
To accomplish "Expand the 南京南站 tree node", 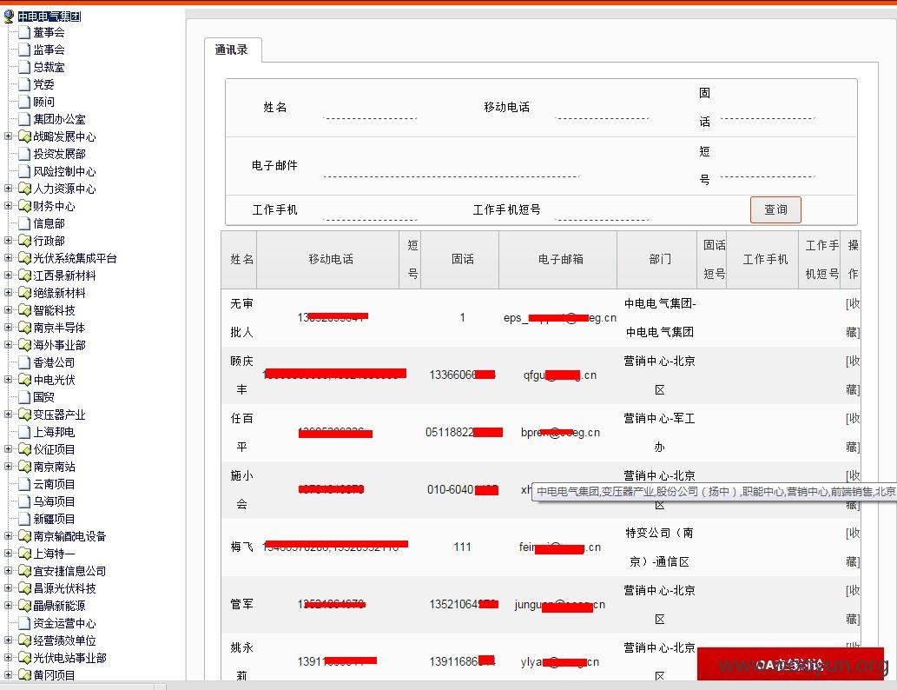I will coord(8,466).
